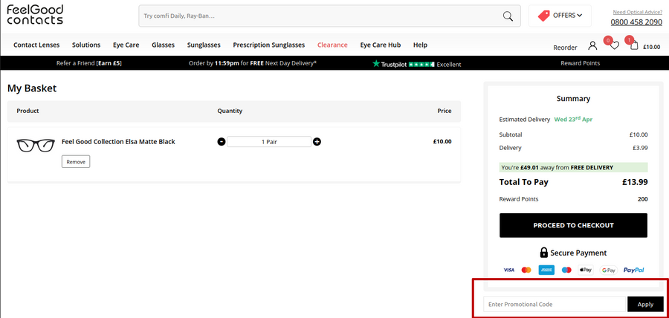The image size is (669, 318).
Task: Increase quantity with the plus icon
Action: click(x=317, y=142)
